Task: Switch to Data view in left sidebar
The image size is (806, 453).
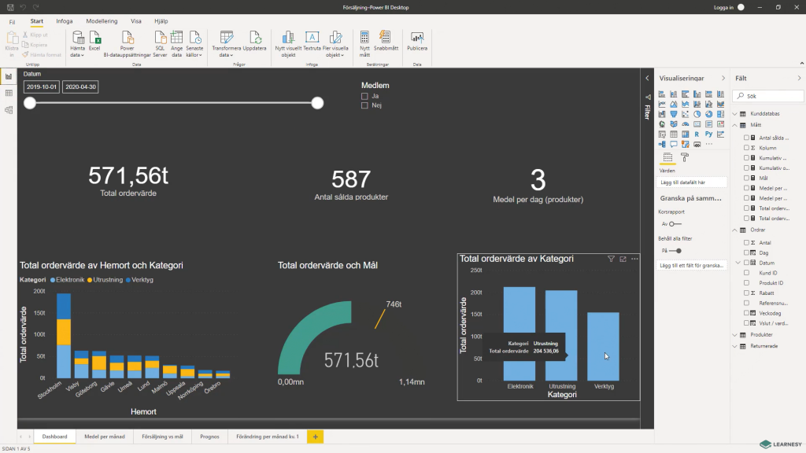Action: coord(9,93)
